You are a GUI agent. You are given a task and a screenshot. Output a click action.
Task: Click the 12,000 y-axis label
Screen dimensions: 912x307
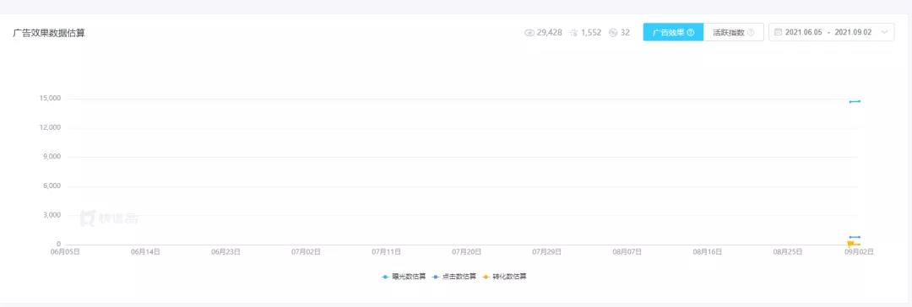point(50,127)
